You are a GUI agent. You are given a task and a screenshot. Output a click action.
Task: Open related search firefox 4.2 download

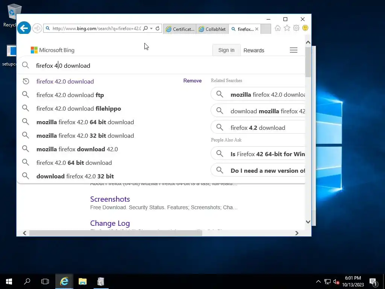tap(258, 128)
